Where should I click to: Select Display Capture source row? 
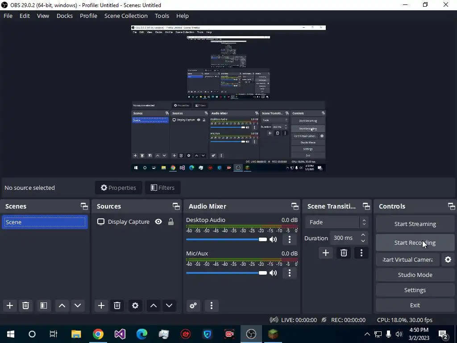[x=137, y=222]
